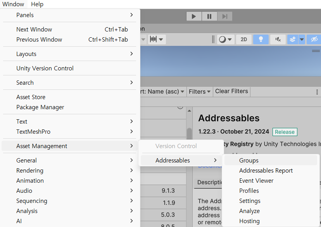Open Addressables Groups window
The height and width of the screenshot is (227, 321).
pos(271,160)
